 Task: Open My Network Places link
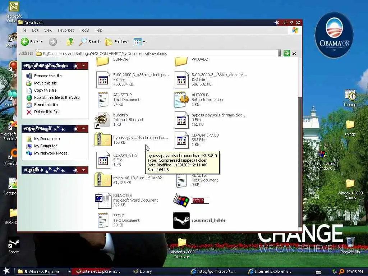[51, 153]
